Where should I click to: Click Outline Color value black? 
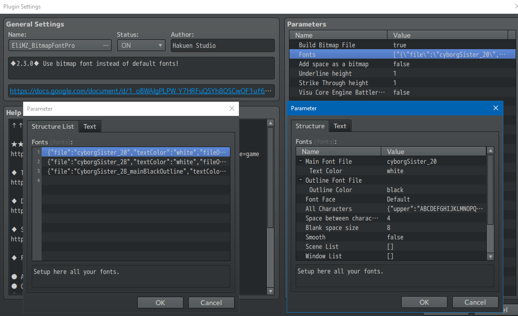(395, 190)
